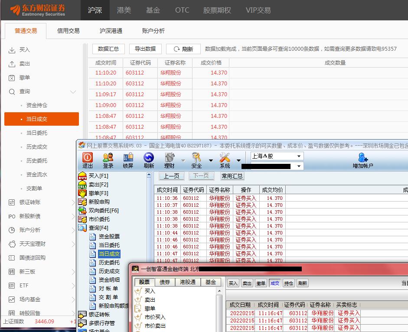Click the 账户分析 pie chart icon in sidebar

[x=12, y=230]
